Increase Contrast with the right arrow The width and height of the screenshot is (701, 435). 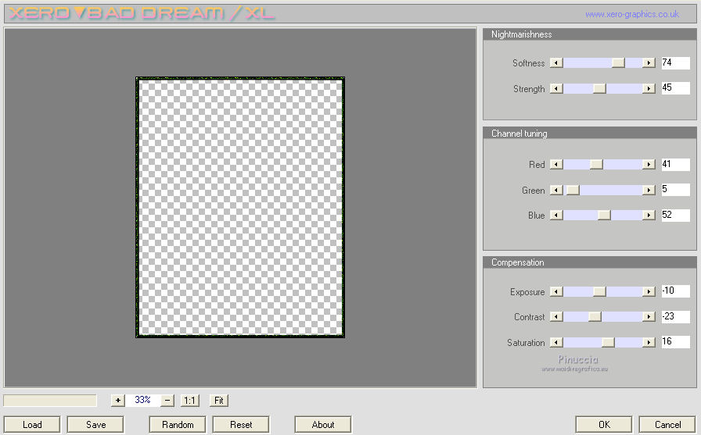pos(649,317)
